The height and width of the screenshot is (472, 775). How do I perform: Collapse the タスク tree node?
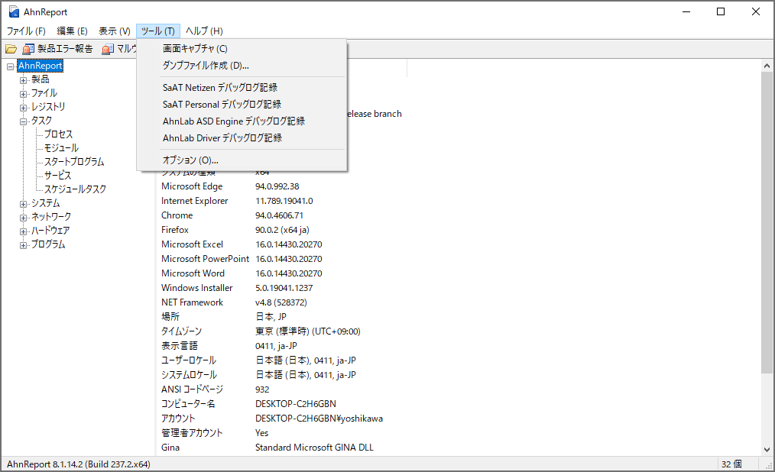pos(23,121)
